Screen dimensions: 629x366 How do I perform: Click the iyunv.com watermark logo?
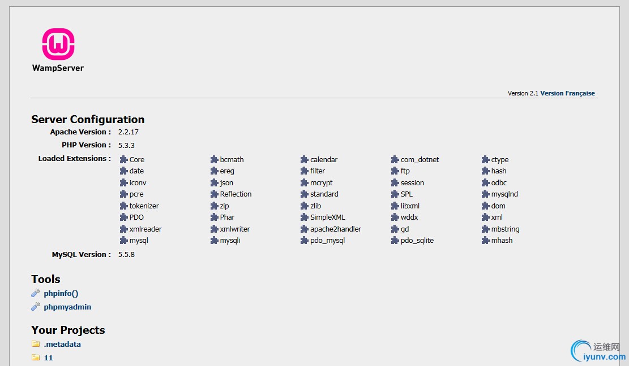598,351
